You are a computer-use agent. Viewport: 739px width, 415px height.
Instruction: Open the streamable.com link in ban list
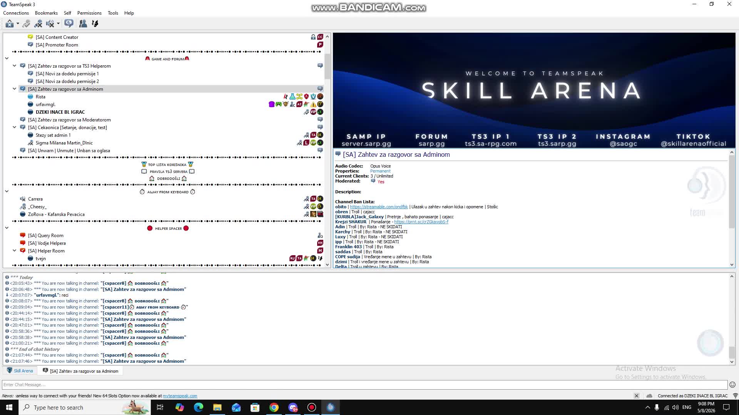point(379,207)
